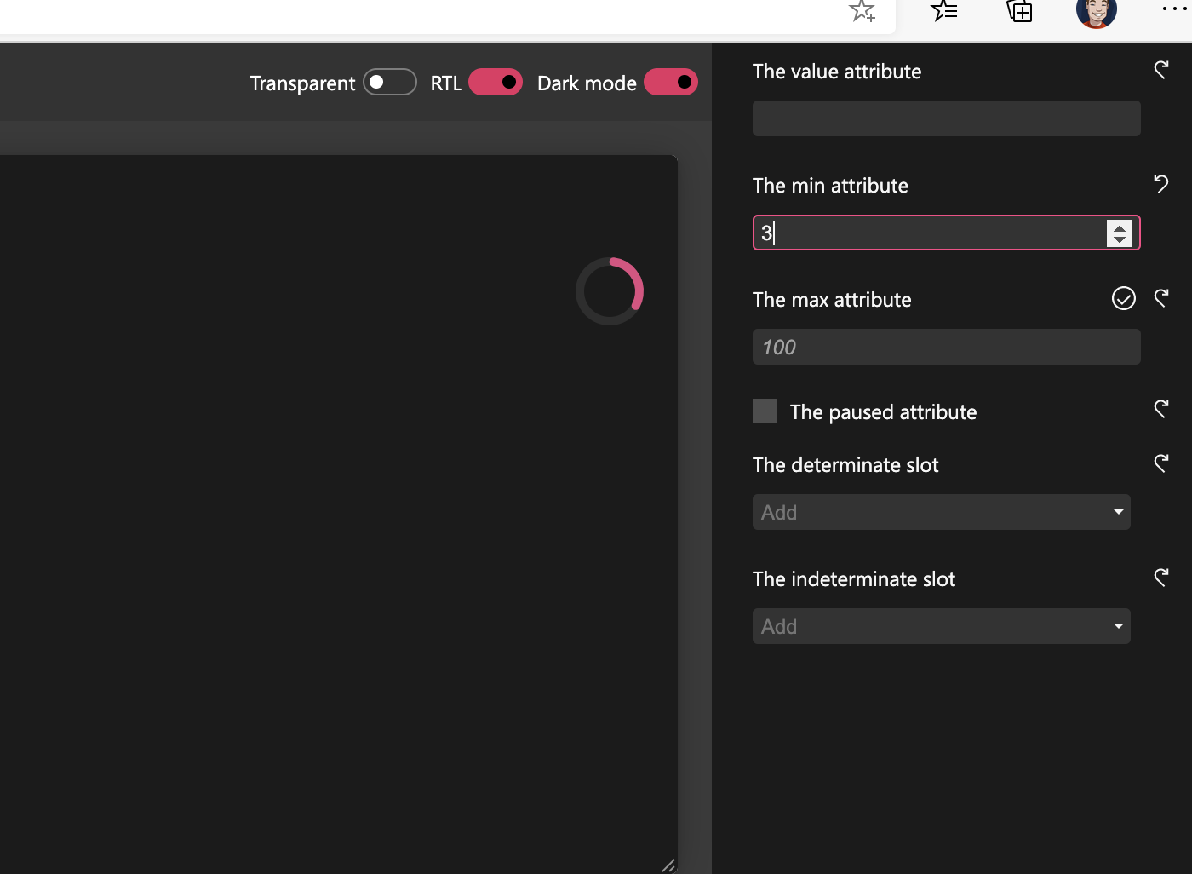This screenshot has width=1192, height=874.
Task: Turn off Dark mode
Action: tap(671, 82)
